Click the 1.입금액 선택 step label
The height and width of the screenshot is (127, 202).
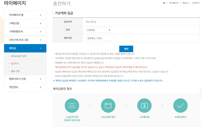(x=72, y=117)
